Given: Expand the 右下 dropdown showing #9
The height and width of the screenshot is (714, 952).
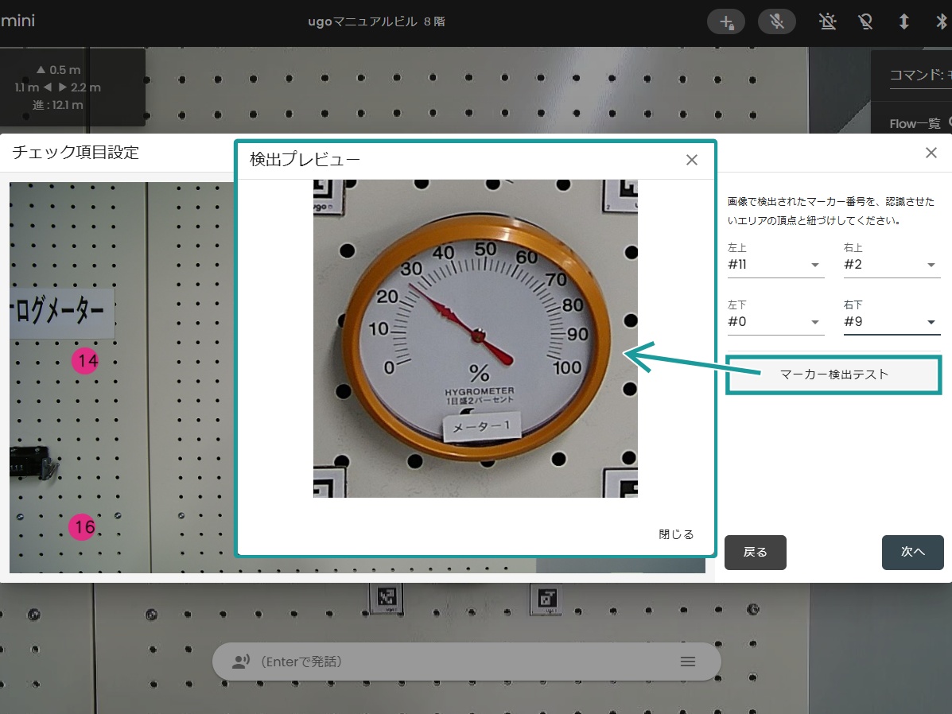Looking at the screenshot, I should click(892, 322).
